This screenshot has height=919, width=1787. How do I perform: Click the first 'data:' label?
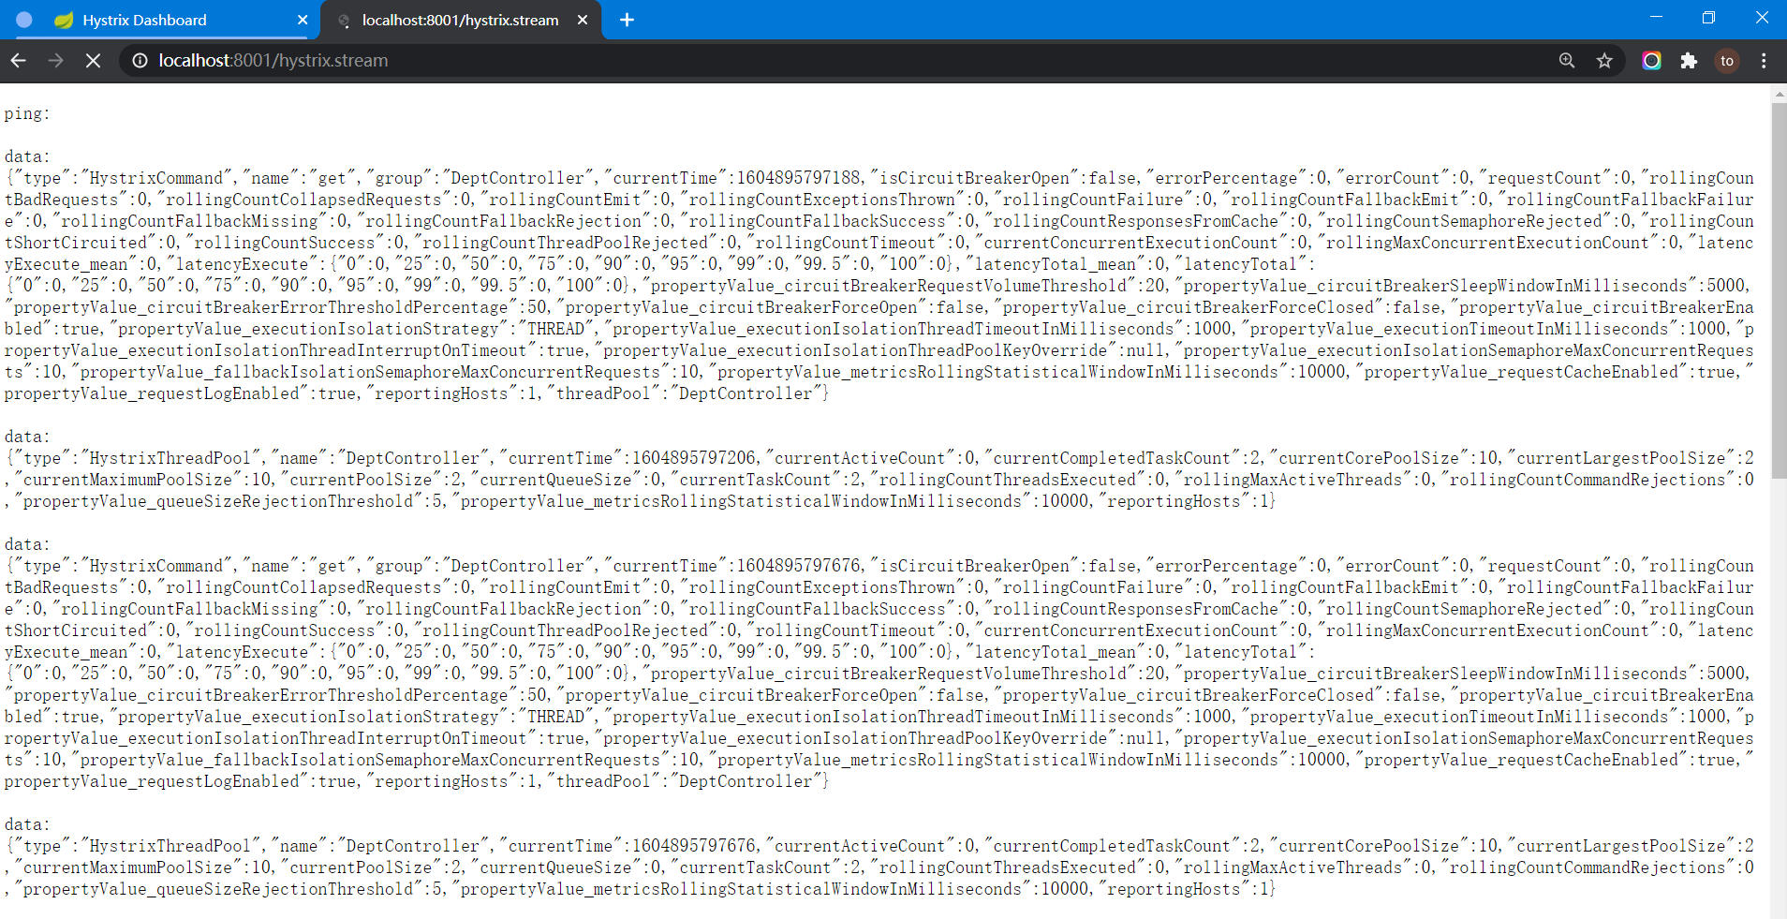(27, 156)
